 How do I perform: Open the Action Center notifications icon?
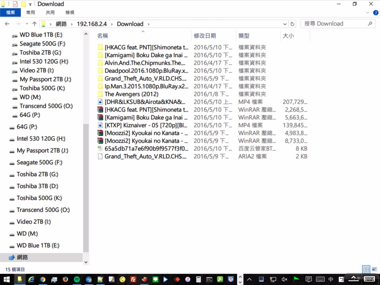click(x=309, y=279)
